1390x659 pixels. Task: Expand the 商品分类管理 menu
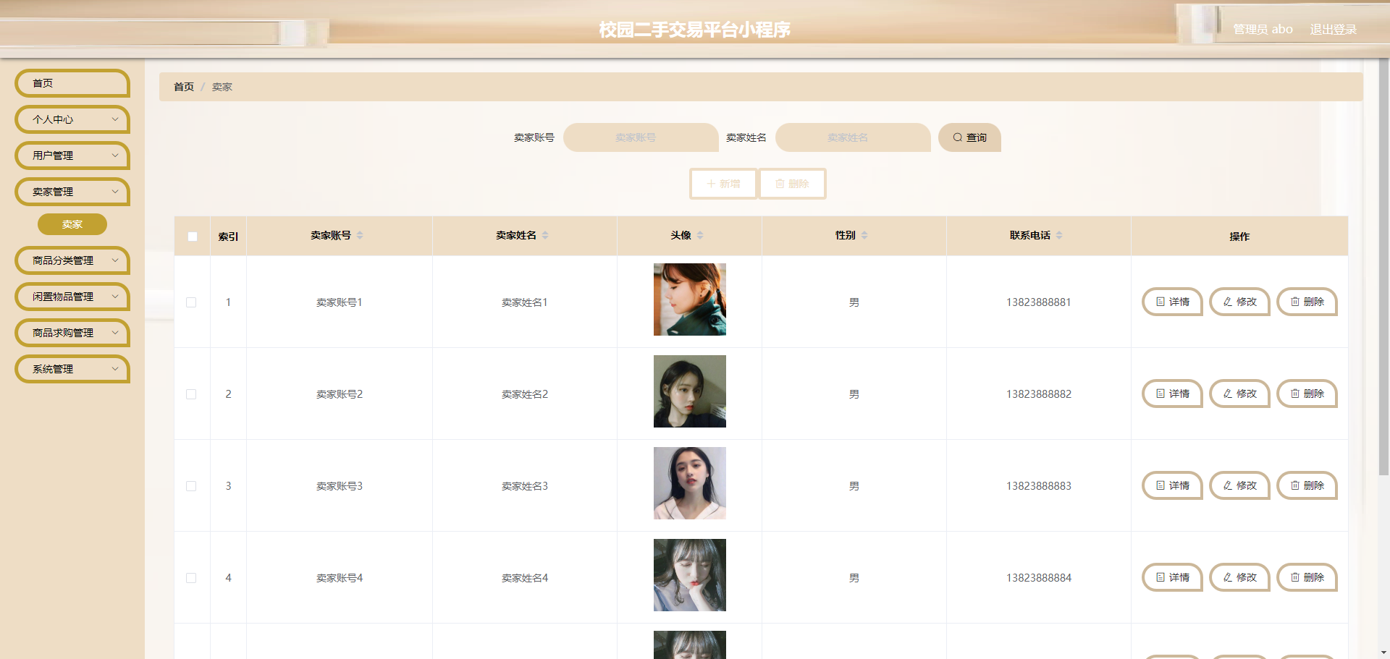pos(72,260)
